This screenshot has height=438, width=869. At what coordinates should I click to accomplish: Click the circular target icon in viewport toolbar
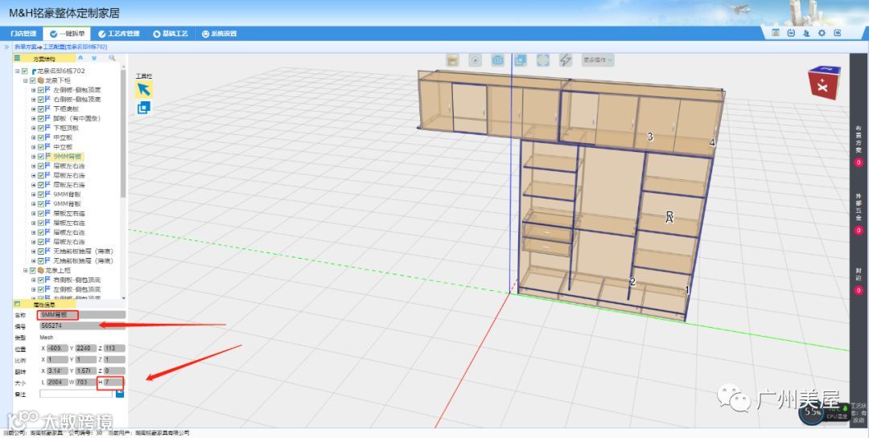[x=475, y=59]
